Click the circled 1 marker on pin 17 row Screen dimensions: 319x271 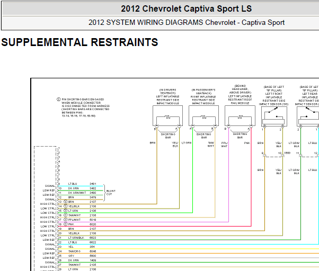coord(66,220)
